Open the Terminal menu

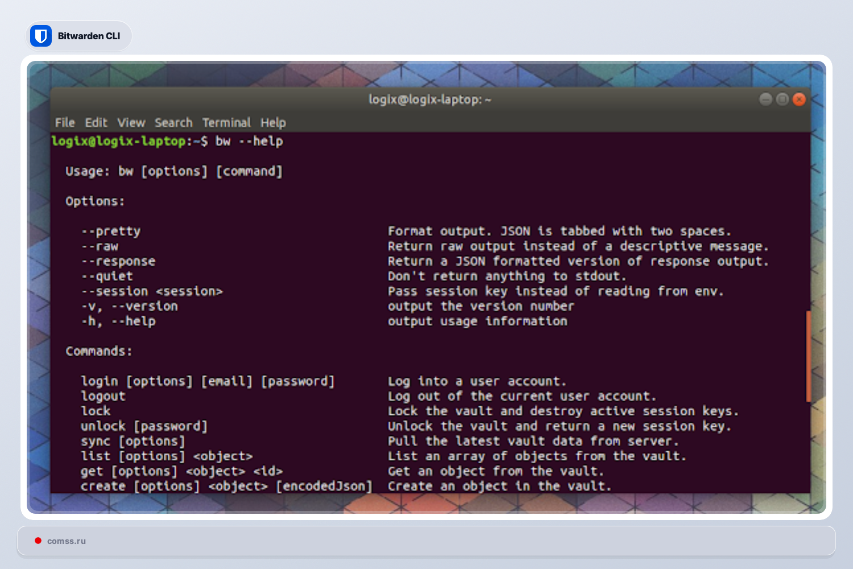coord(226,122)
